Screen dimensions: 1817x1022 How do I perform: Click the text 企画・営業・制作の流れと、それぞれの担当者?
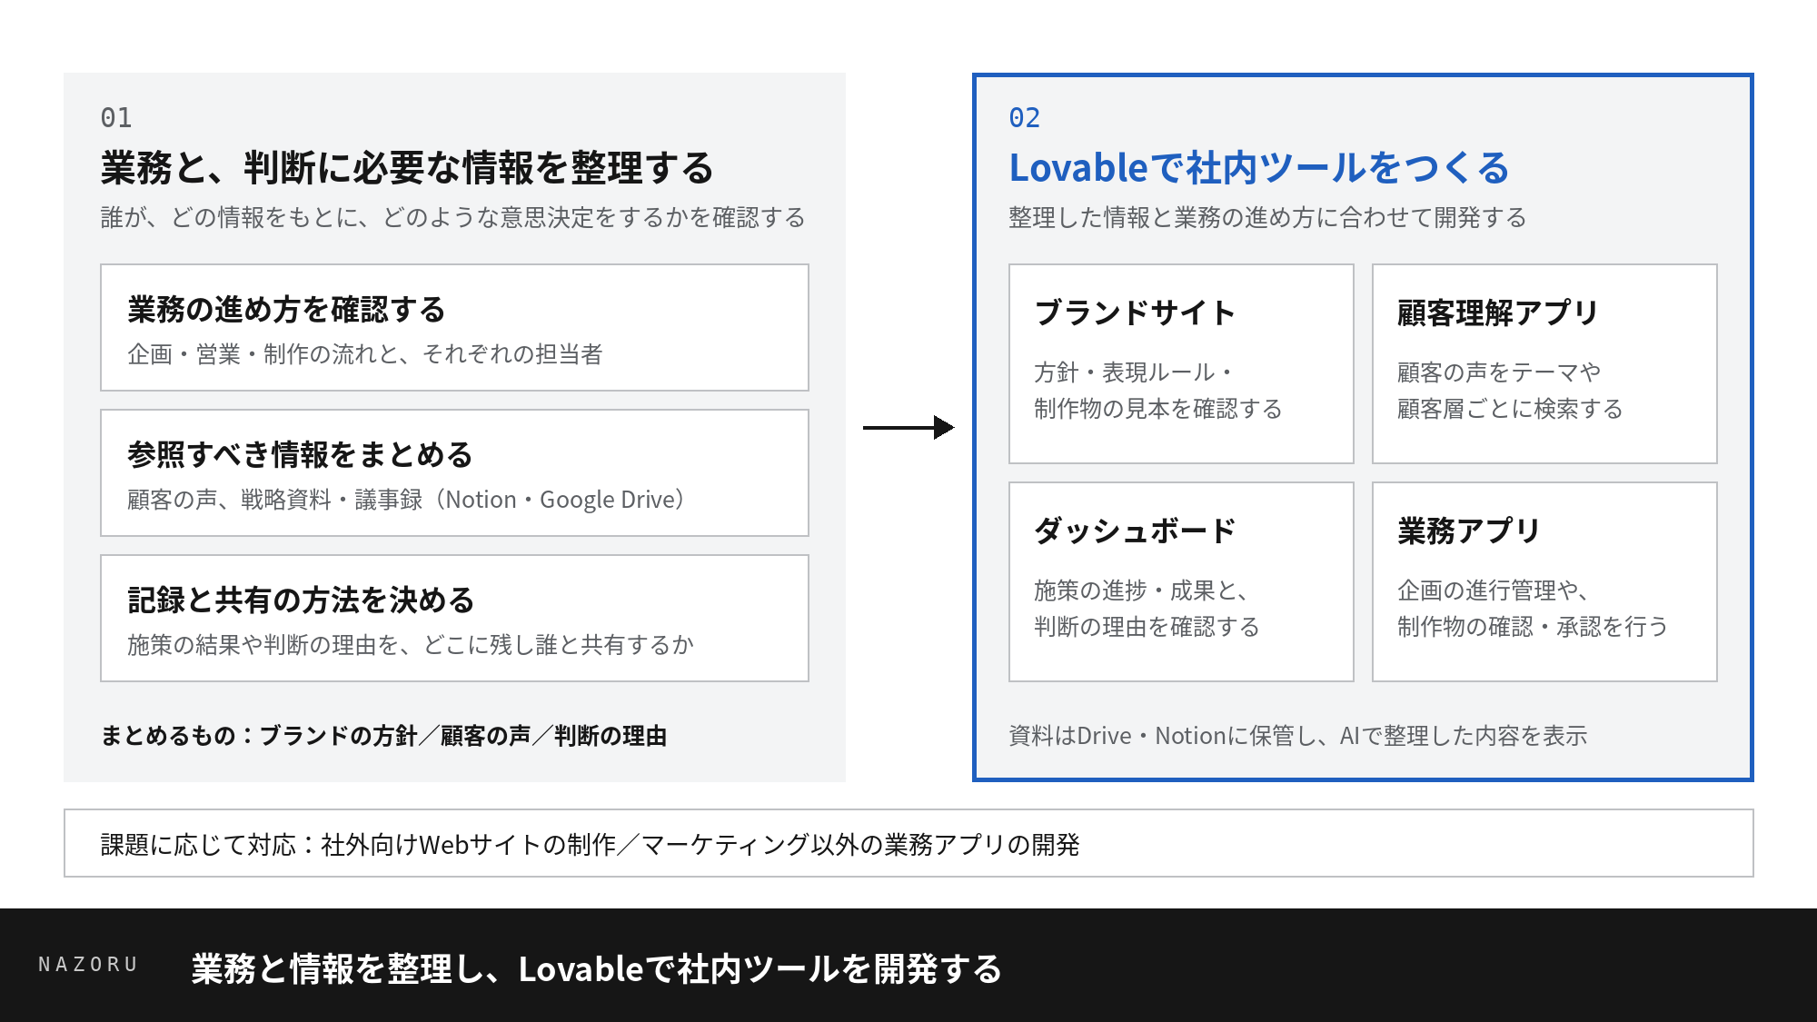pyautogui.click(x=365, y=354)
